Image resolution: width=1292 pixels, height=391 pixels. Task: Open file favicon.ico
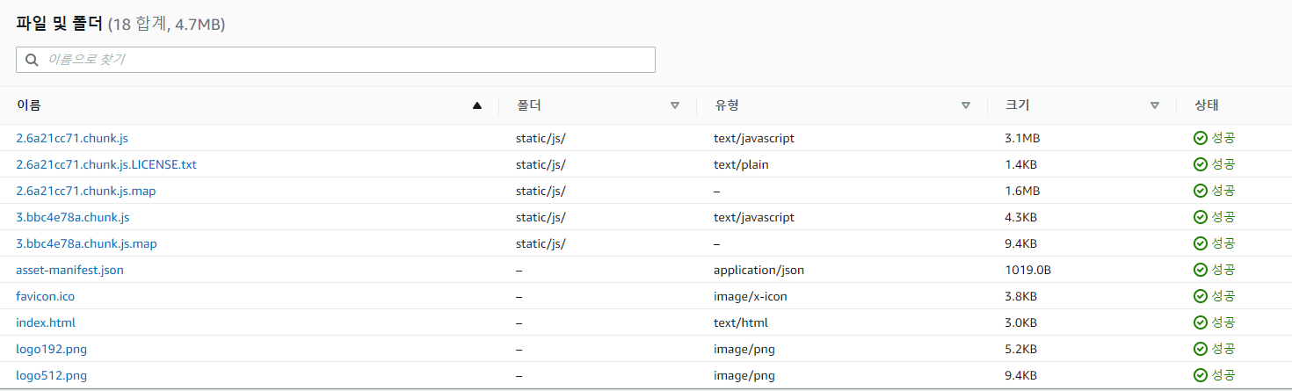click(x=46, y=296)
